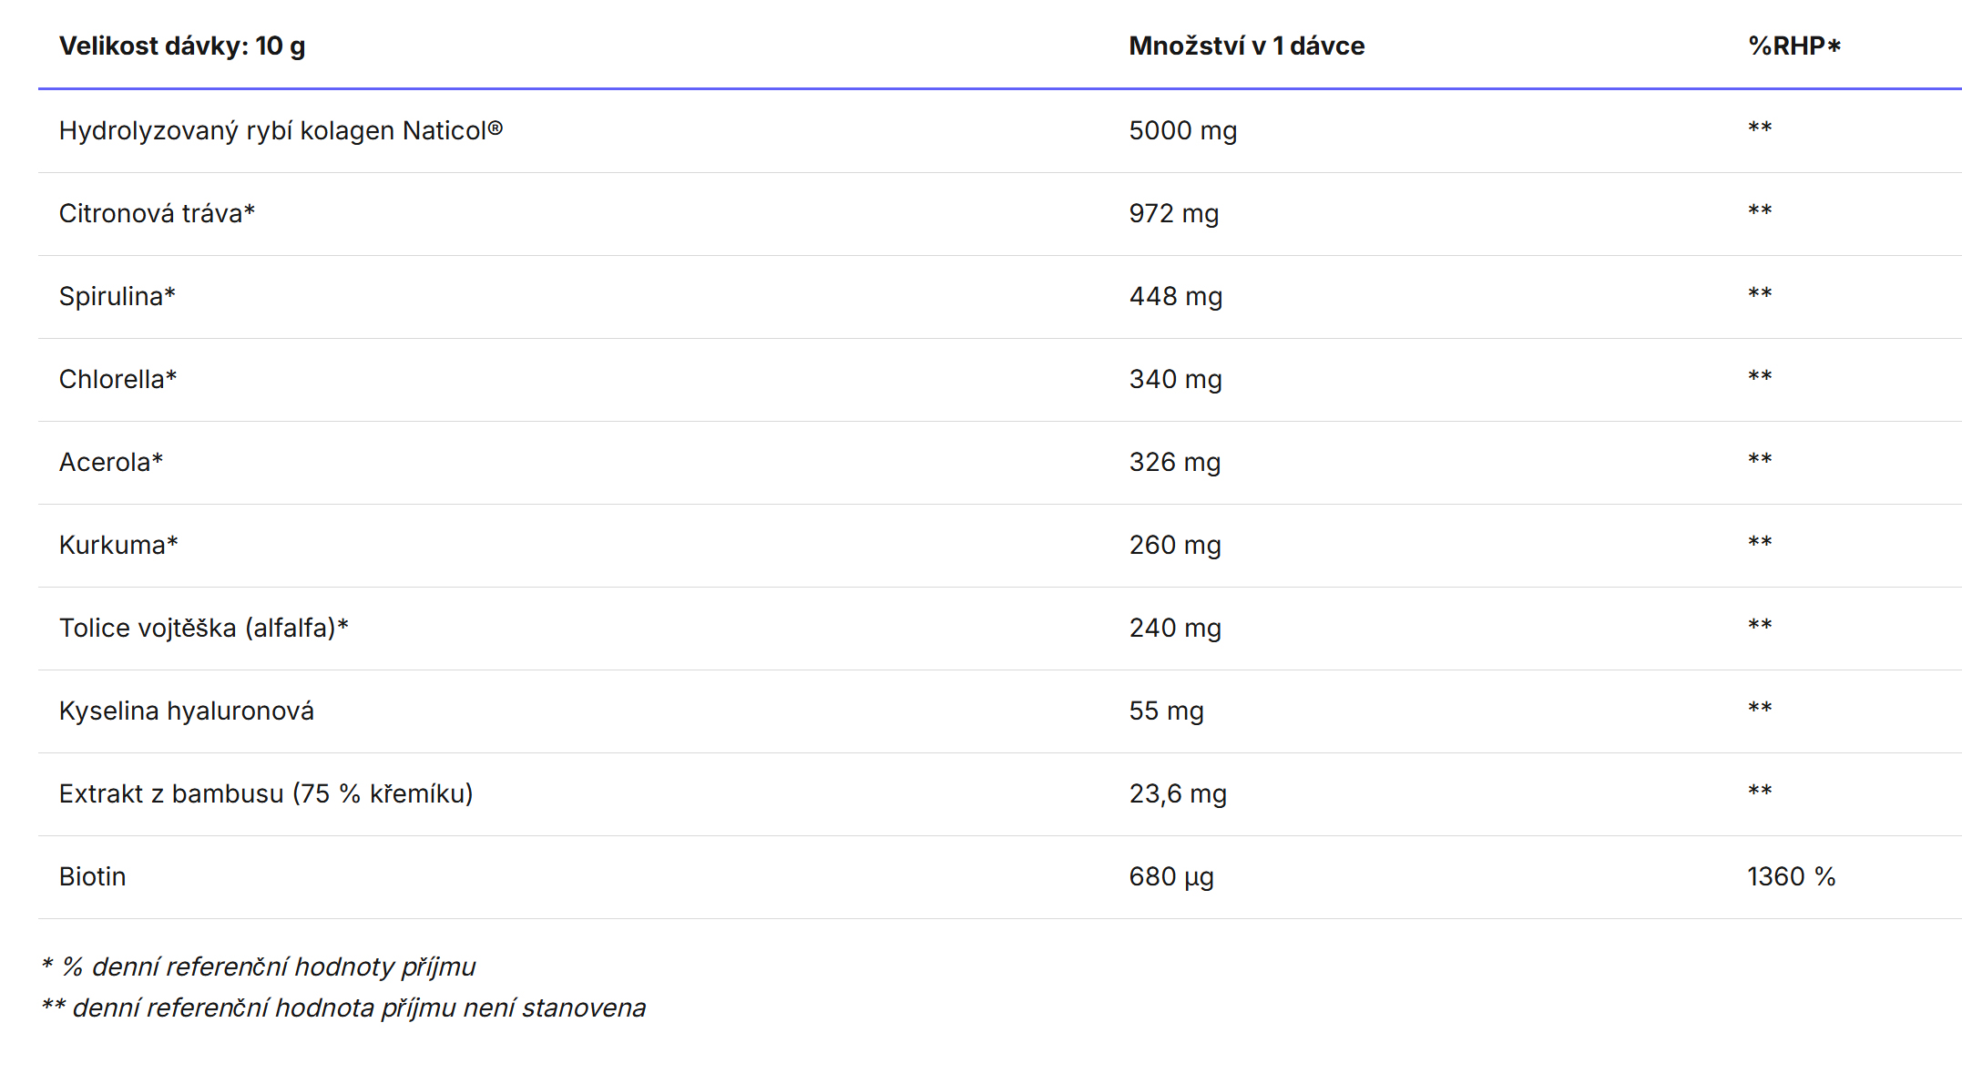Viewport: 1962px width, 1074px height.
Task: Click the "Kyselina hyaluronová" ingredient name
Action: pos(186,711)
